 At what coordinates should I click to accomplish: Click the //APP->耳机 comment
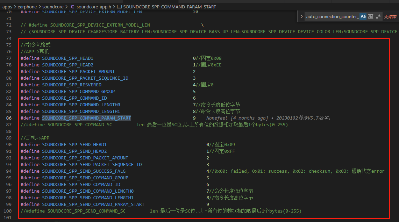(x=35, y=52)
